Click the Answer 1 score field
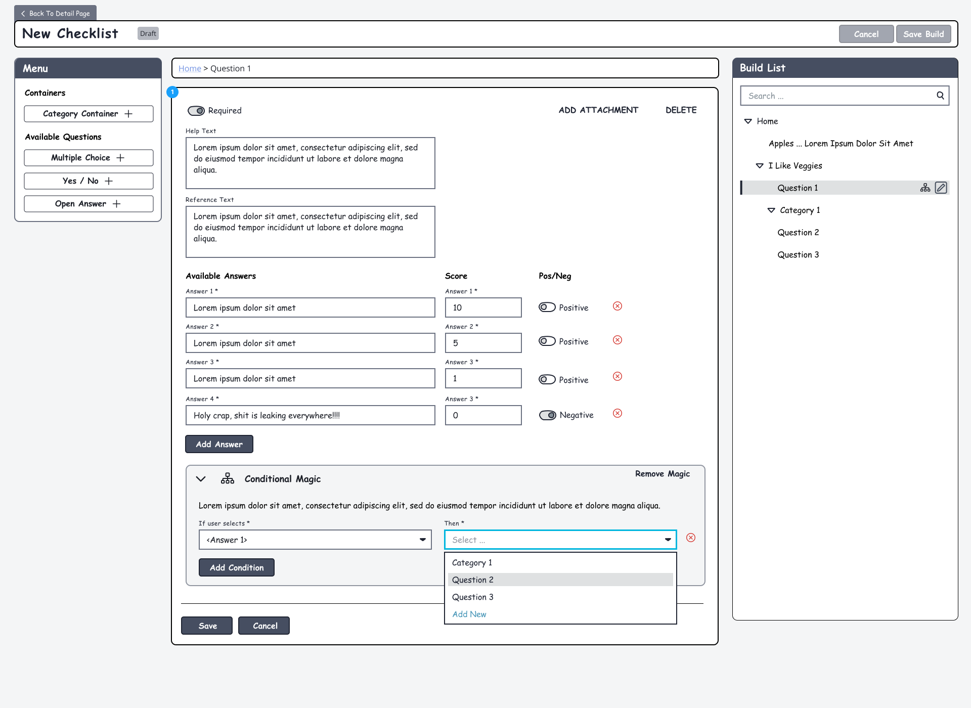 pyautogui.click(x=483, y=307)
